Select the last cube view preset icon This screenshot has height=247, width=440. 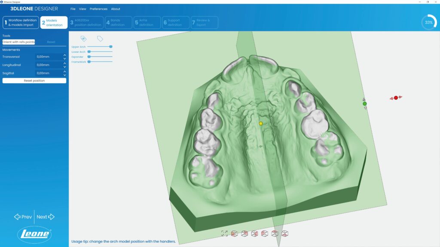(x=285, y=233)
